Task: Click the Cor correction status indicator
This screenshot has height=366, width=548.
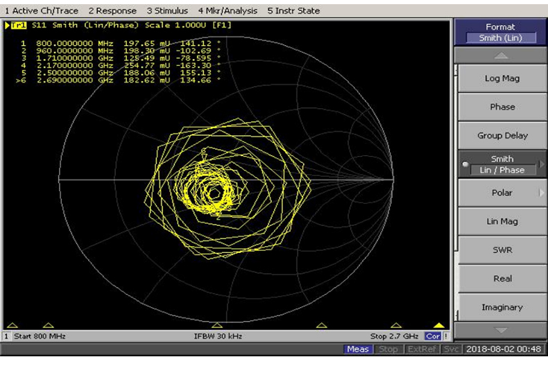Action: 432,336
